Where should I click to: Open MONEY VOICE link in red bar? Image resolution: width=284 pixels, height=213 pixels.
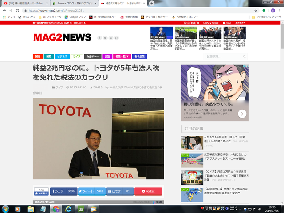pyautogui.click(x=211, y=23)
